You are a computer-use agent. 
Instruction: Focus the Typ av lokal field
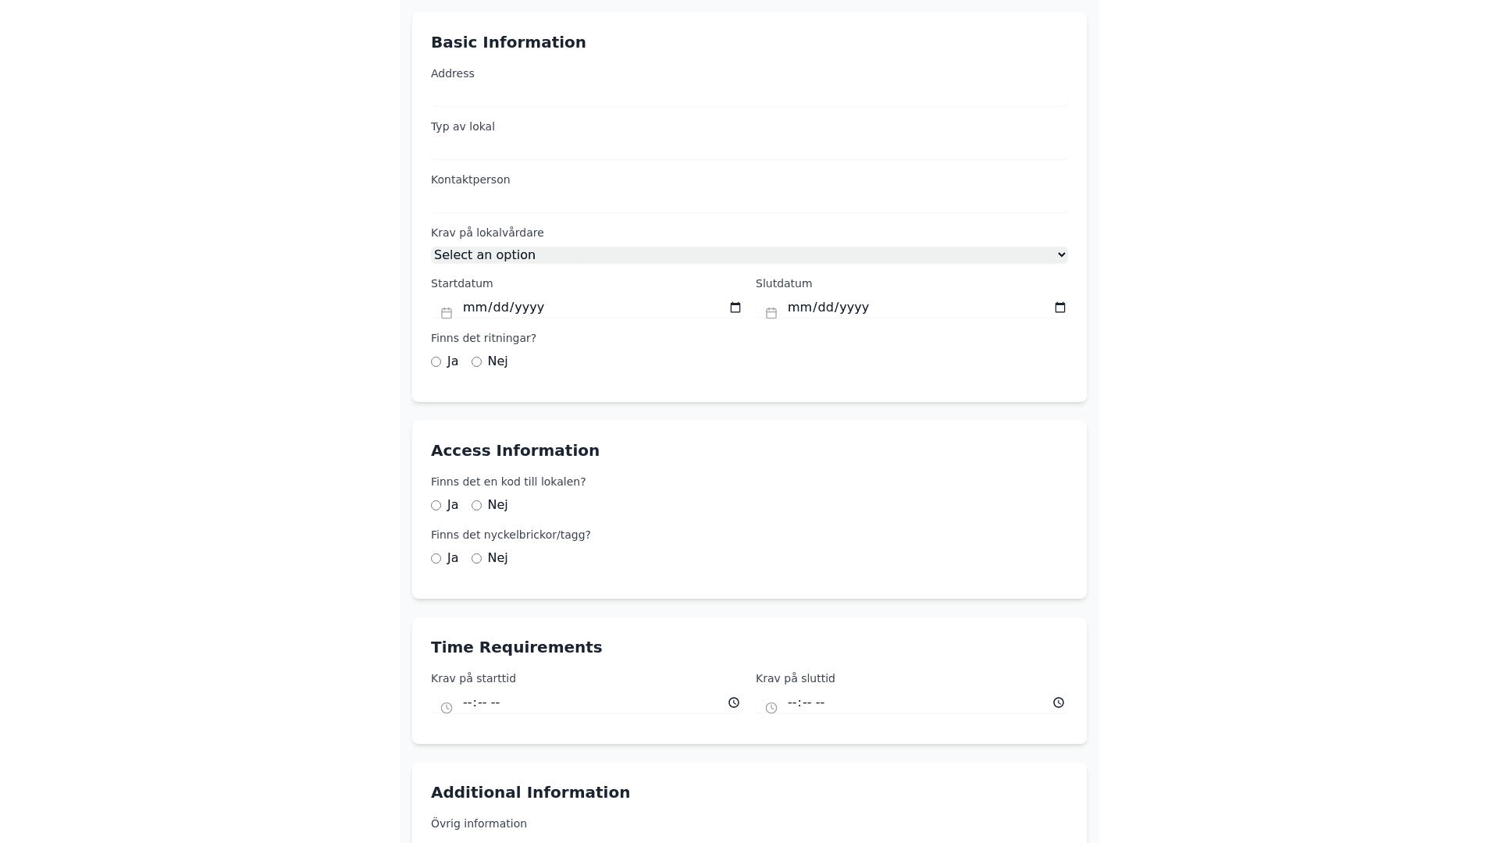coord(749,149)
